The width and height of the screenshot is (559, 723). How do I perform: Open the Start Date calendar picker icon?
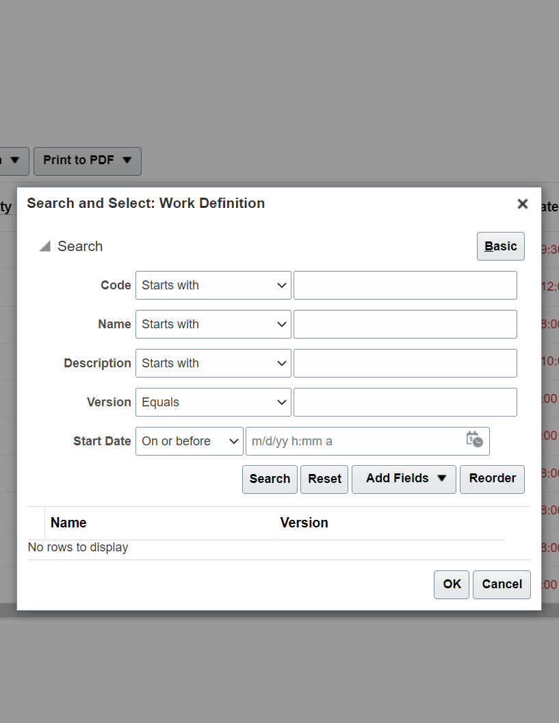click(x=474, y=439)
